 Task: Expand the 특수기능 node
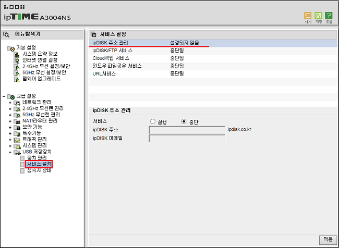click(10, 134)
